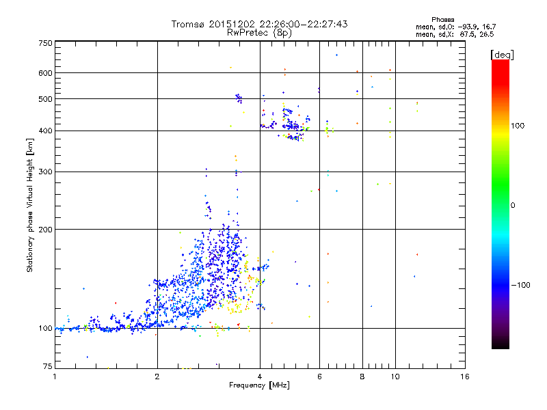Click the y-axis tick label '400'
The width and height of the screenshot is (547, 410).
pos(45,131)
